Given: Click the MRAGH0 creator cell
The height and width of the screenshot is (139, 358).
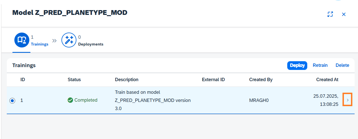Looking at the screenshot, I should click(x=259, y=100).
